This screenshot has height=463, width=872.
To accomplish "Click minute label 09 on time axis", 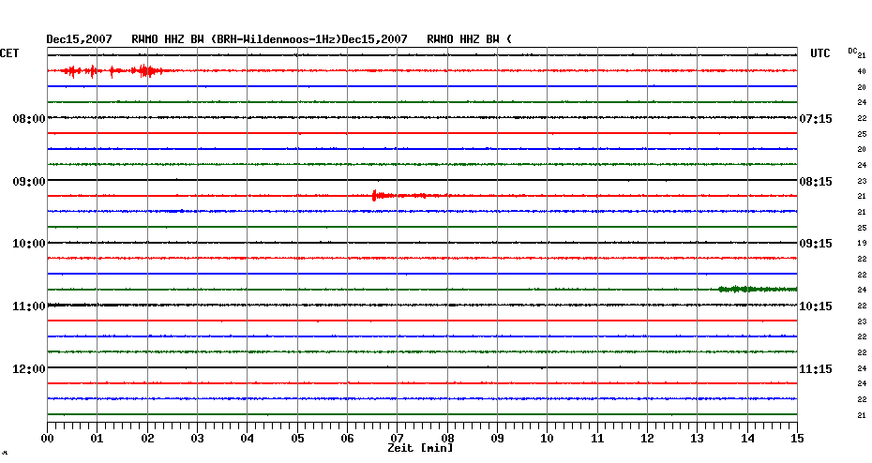I will coord(497,438).
